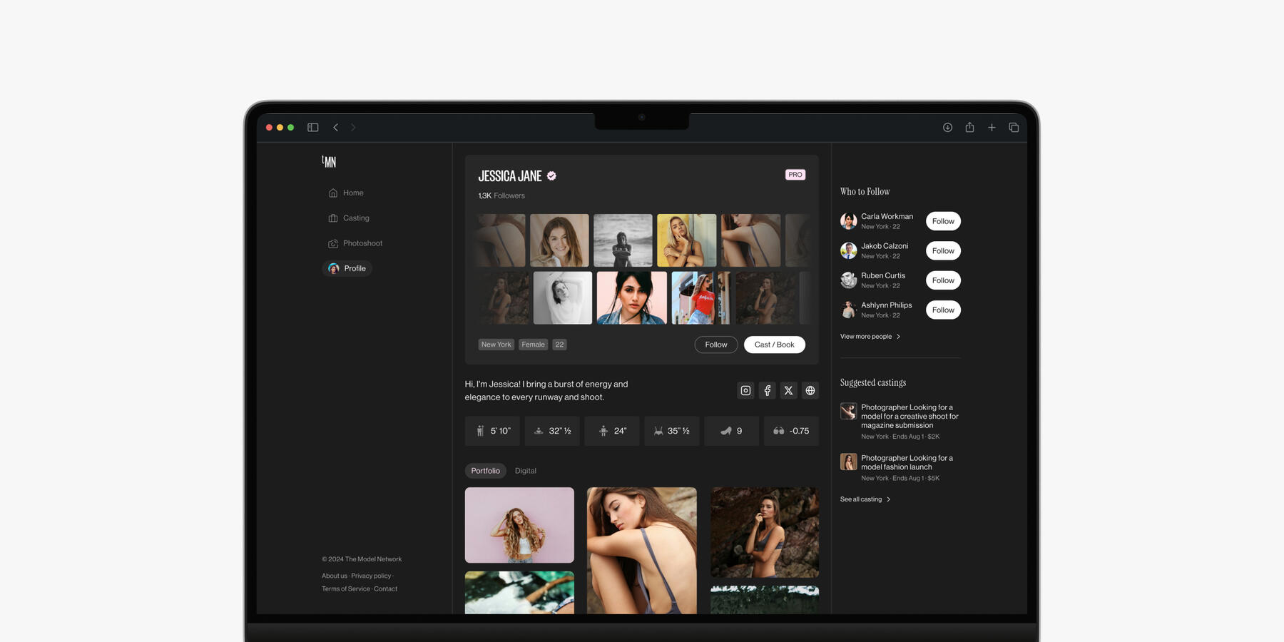Go back using the browser back arrow

pyautogui.click(x=335, y=128)
